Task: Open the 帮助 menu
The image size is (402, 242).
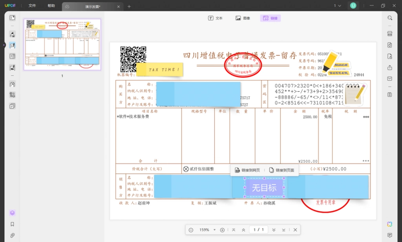Action: (51, 5)
